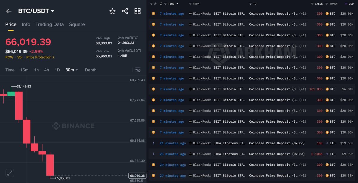Click the share icon
The width and height of the screenshot is (358, 183).
[x=125, y=11]
